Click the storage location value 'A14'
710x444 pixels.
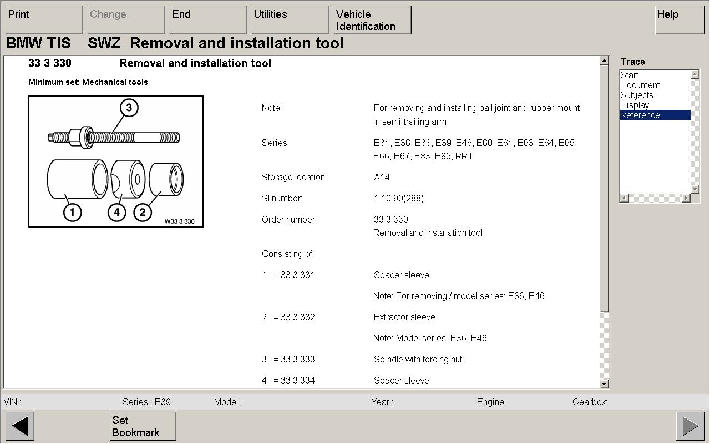(382, 178)
